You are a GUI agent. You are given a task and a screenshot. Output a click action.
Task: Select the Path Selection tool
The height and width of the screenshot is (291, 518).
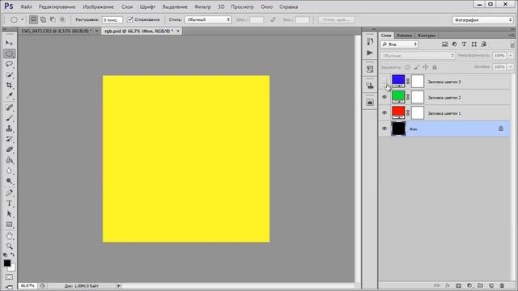9,213
